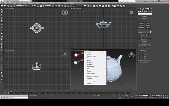Open the Workspace Default dropdown
169x106 pixels.
25,1
